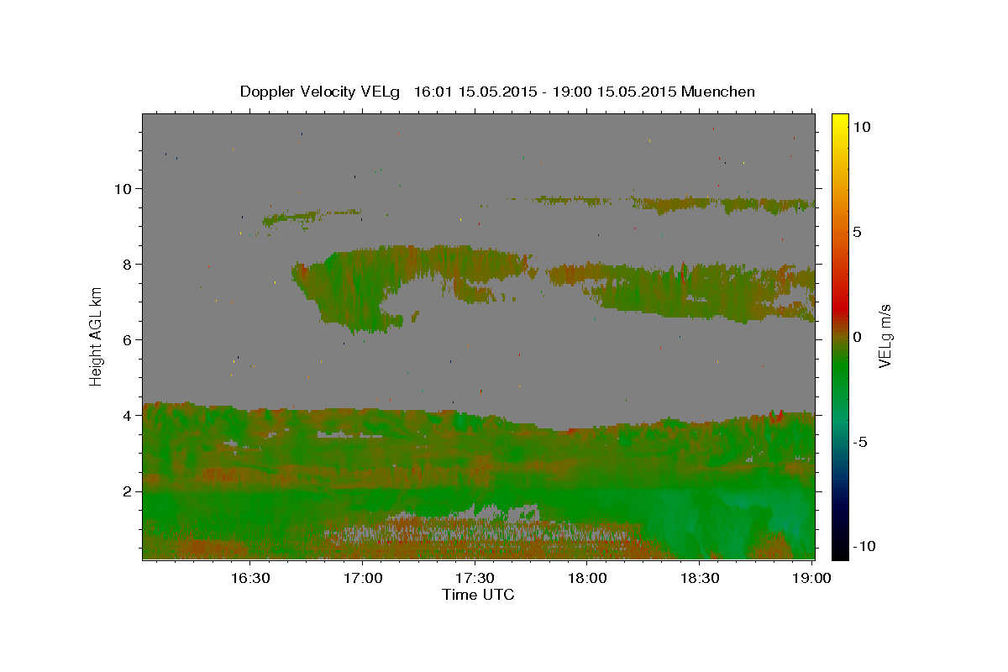1008x672 pixels.
Task: Click the colorbar tick label '0'
Action: pos(857,337)
